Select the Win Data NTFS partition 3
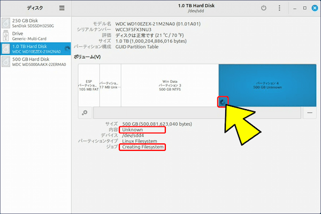This screenshot has width=321, height=214. tap(169, 85)
